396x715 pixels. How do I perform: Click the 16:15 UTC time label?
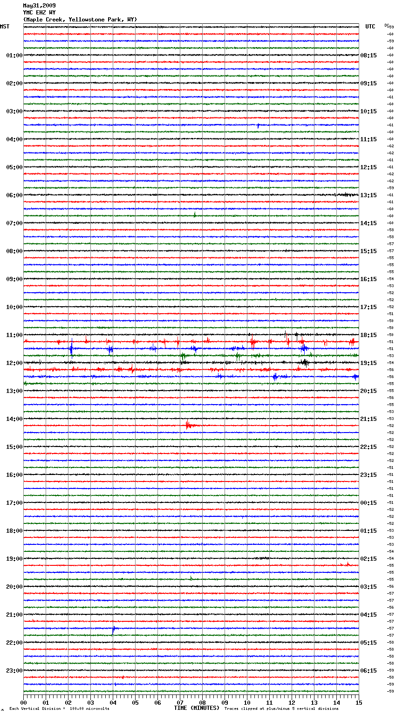coord(369,279)
